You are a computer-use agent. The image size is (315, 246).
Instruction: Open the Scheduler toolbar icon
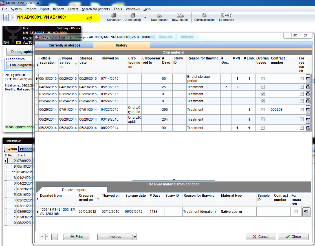[x=114, y=17]
